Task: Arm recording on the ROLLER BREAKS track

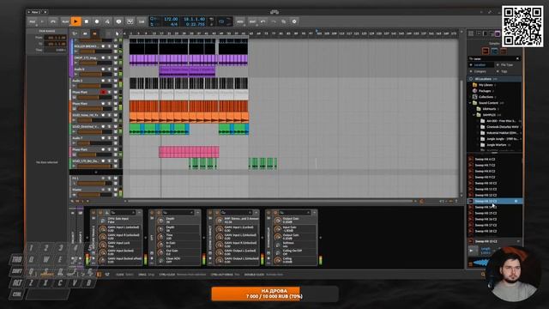Action: pyautogui.click(x=103, y=46)
